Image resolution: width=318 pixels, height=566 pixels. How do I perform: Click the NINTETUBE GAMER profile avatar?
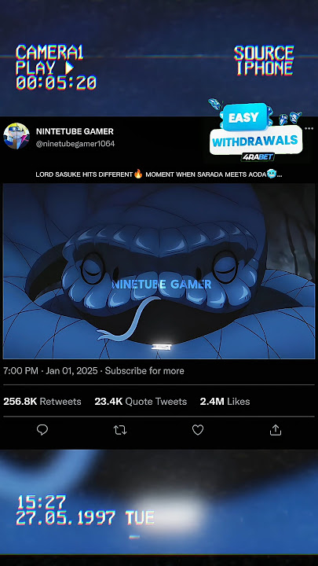point(16,136)
